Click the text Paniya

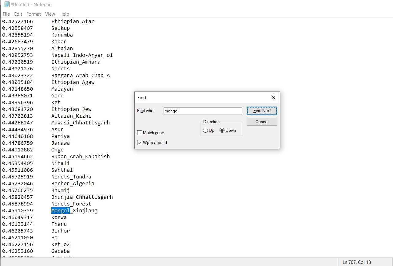pyautogui.click(x=61, y=136)
